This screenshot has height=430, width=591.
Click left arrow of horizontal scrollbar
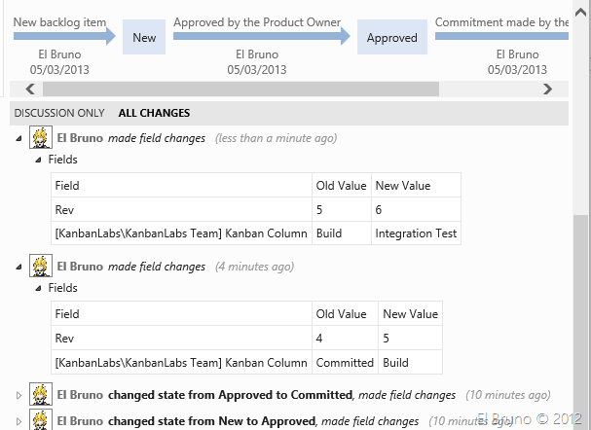(31, 89)
